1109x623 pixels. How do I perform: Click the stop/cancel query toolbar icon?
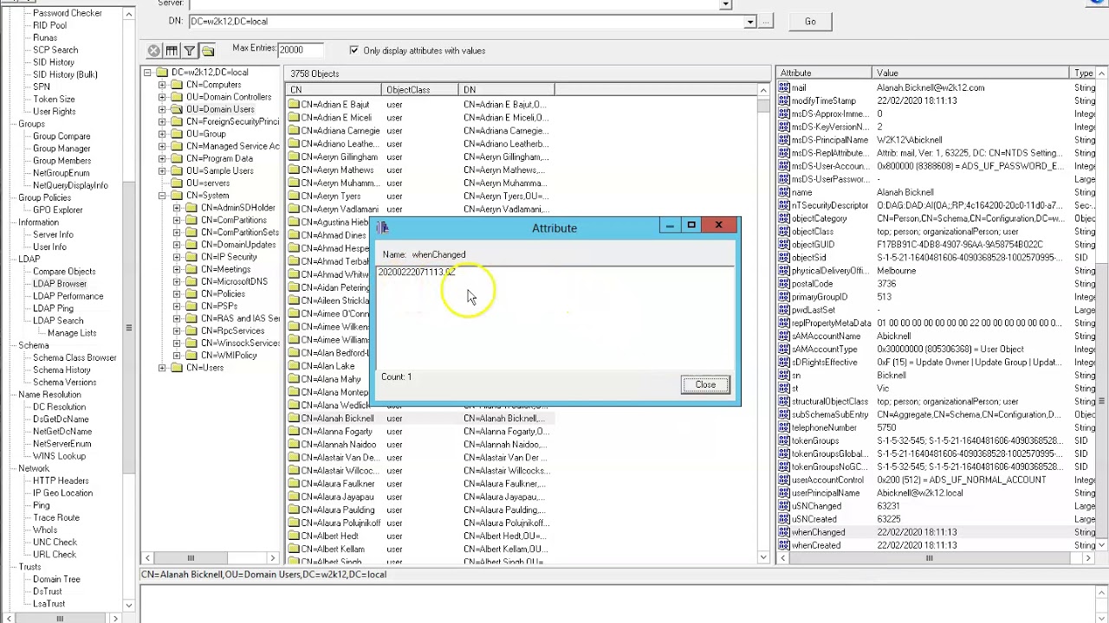coord(153,51)
